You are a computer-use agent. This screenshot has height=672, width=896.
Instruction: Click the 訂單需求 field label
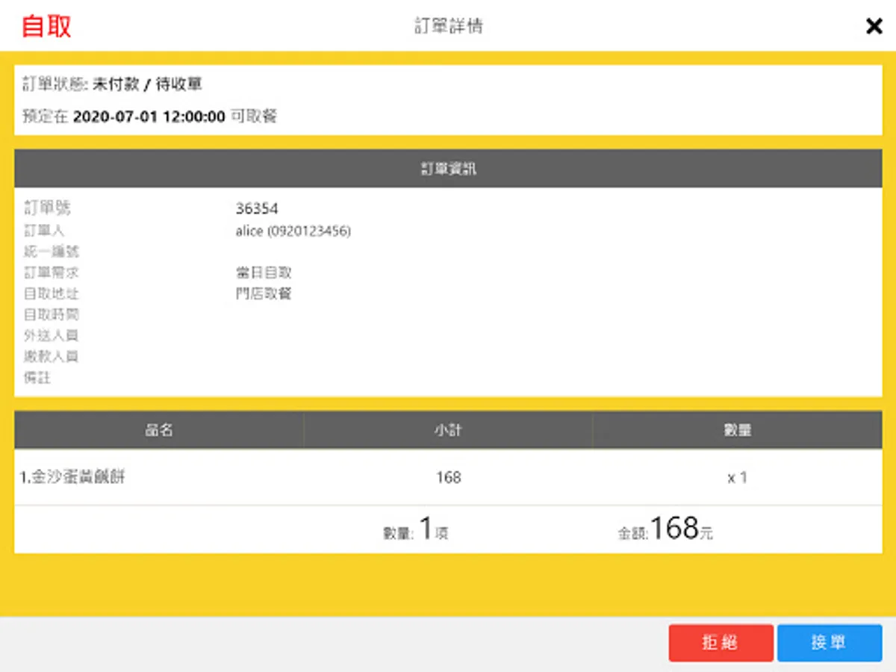(x=52, y=273)
